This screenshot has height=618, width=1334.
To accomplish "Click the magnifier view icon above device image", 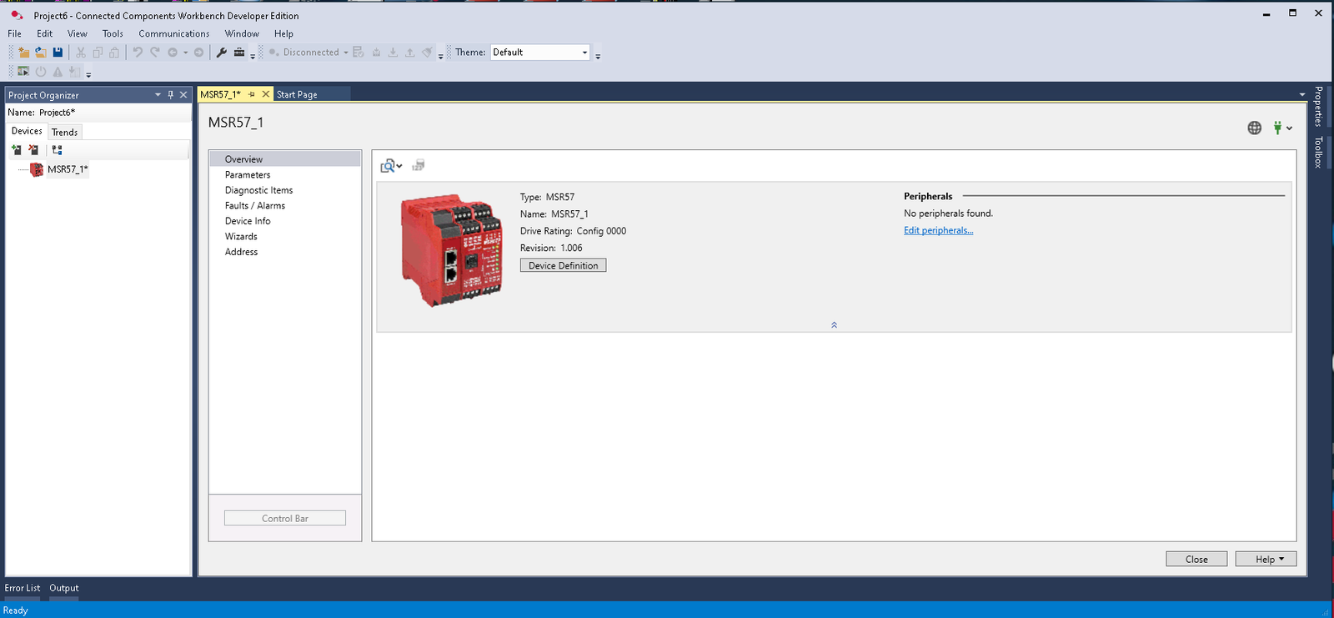I will click(388, 166).
